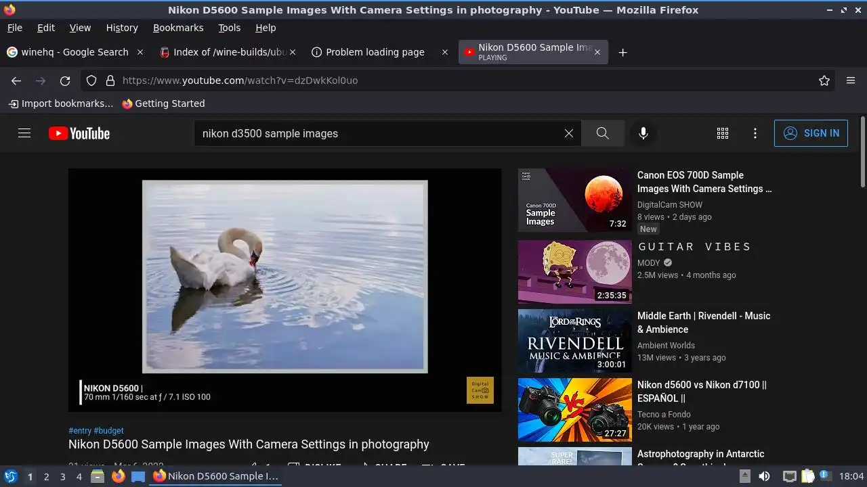
Task: Click Tecno a Fondo channel name
Action: tap(664, 415)
